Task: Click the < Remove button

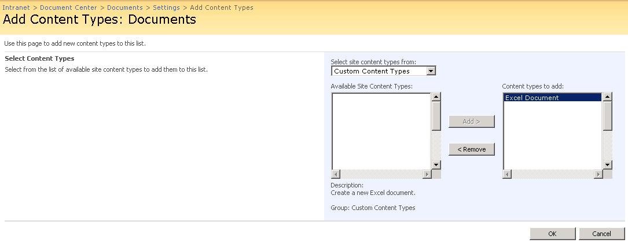Action: (471, 149)
